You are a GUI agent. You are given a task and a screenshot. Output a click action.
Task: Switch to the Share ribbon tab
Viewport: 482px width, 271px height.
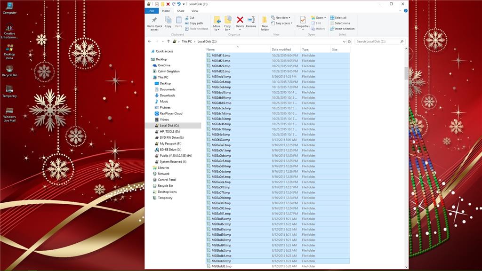pos(181,11)
